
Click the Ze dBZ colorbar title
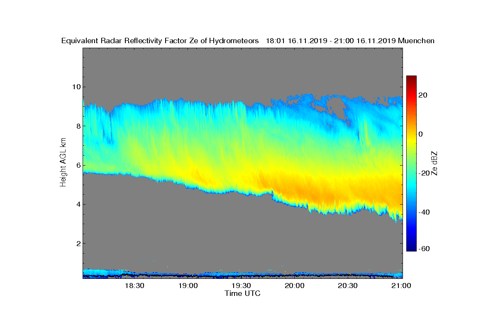pyautogui.click(x=435, y=163)
